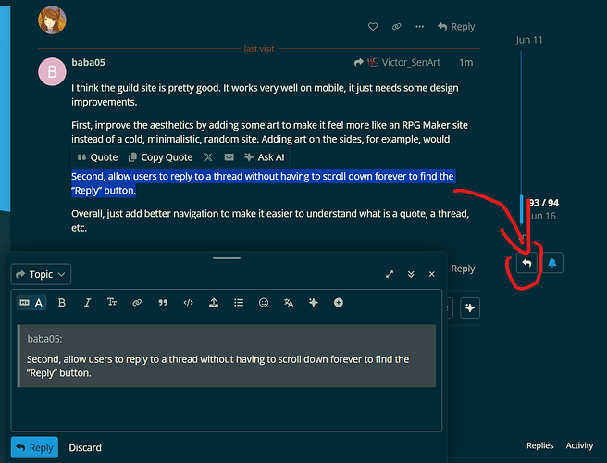Image resolution: width=607 pixels, height=463 pixels.
Task: Upload a file in the composer
Action: pyautogui.click(x=214, y=303)
